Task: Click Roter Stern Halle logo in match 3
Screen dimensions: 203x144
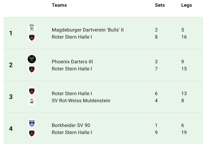Action: pos(32,91)
